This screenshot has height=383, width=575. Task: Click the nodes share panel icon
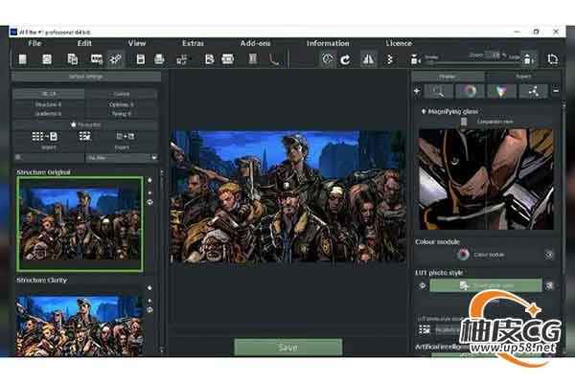point(531,91)
